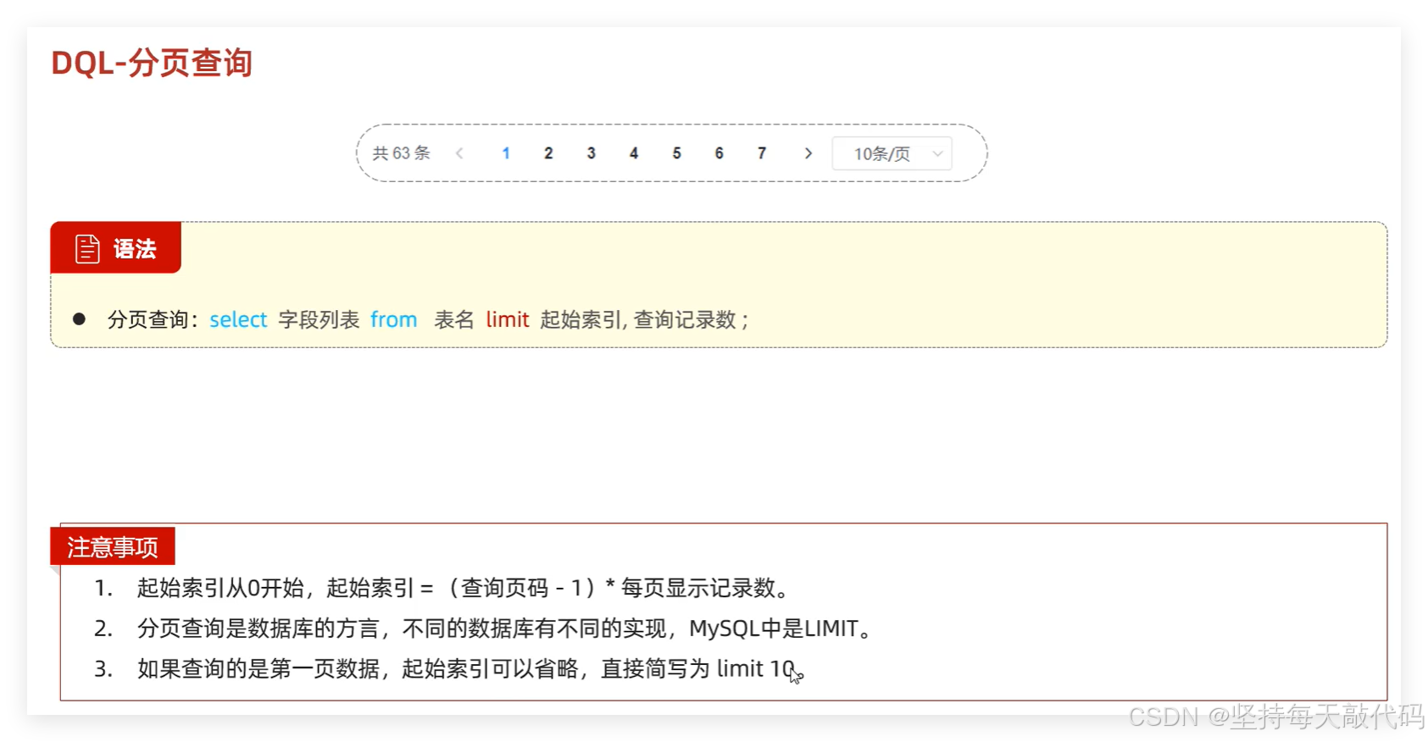Click the 语法 red label
Image resolution: width=1428 pixels, height=742 pixels.
[x=116, y=247]
